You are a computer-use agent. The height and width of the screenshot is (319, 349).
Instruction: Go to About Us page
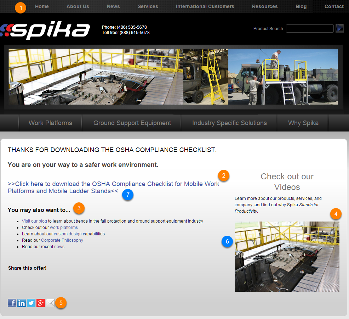tap(78, 6)
